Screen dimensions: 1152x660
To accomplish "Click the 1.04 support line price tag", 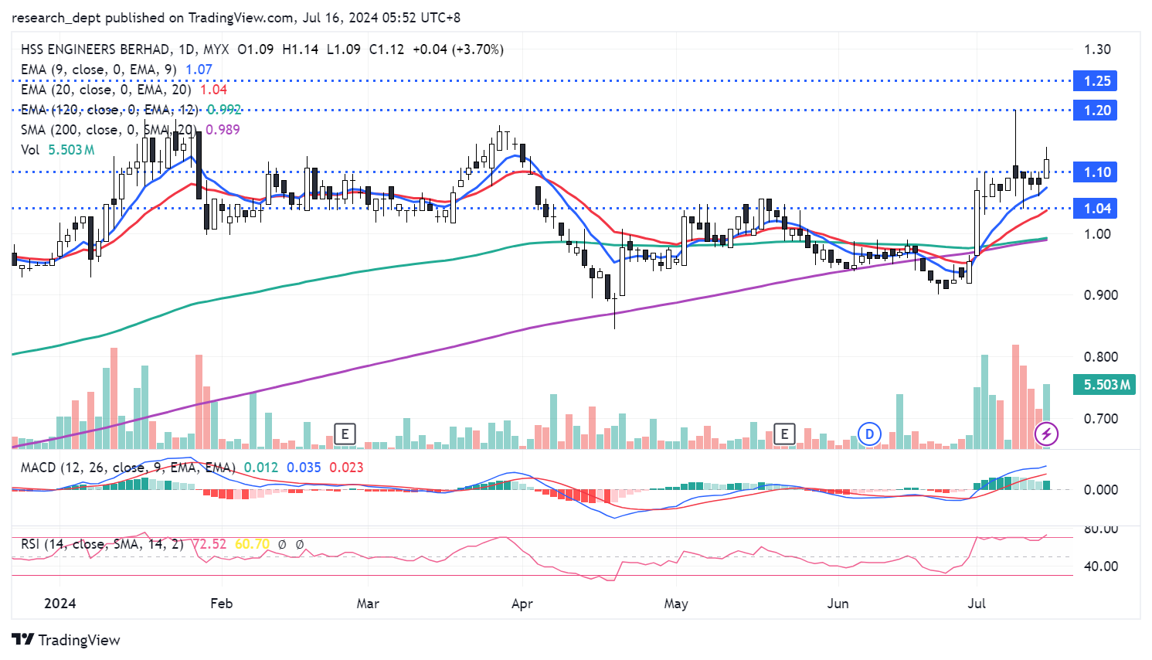I will click(x=1096, y=209).
